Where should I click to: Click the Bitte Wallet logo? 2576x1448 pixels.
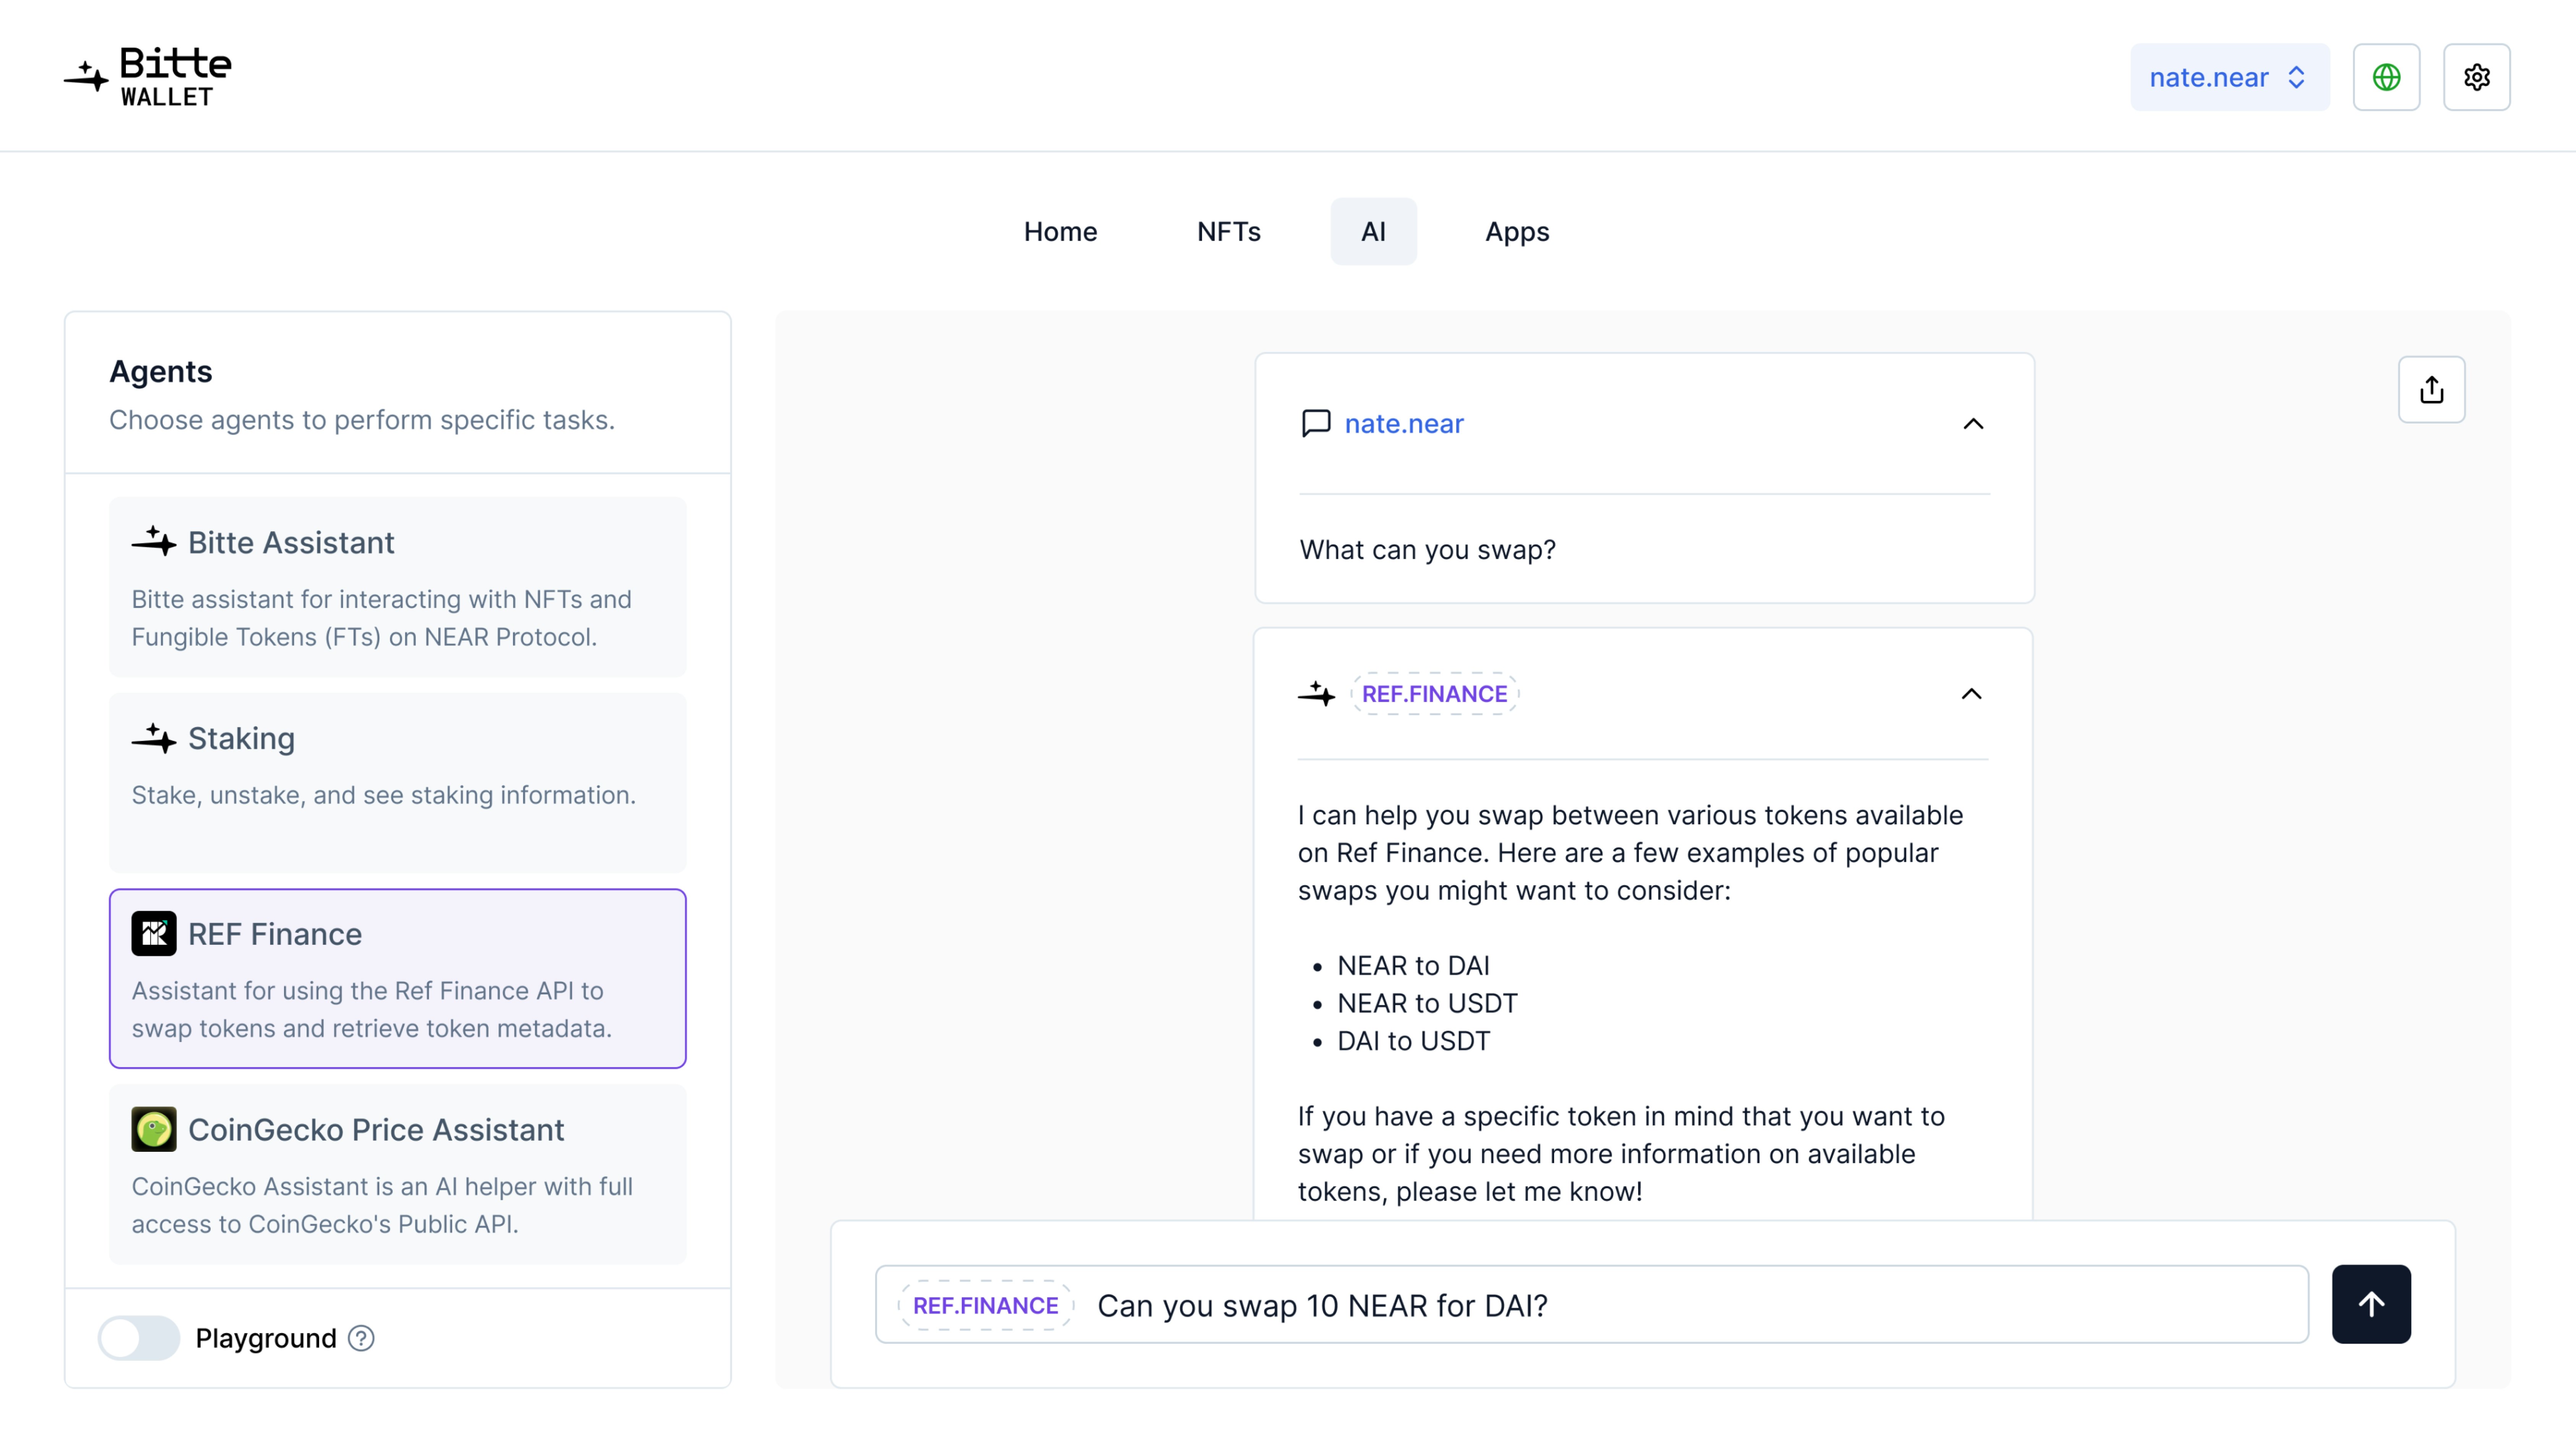148,77
